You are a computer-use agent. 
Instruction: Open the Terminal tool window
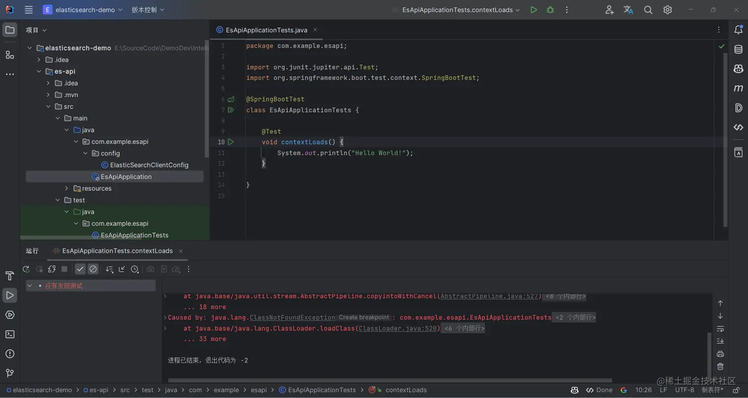[x=10, y=334]
